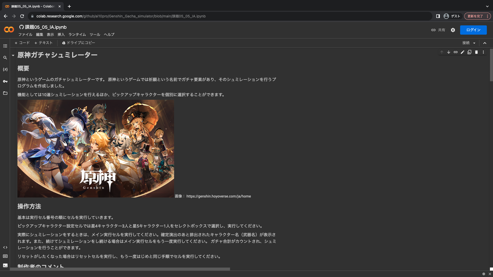Click the horizontal scrollbar at bottom
The image size is (493, 277).
coord(120,269)
